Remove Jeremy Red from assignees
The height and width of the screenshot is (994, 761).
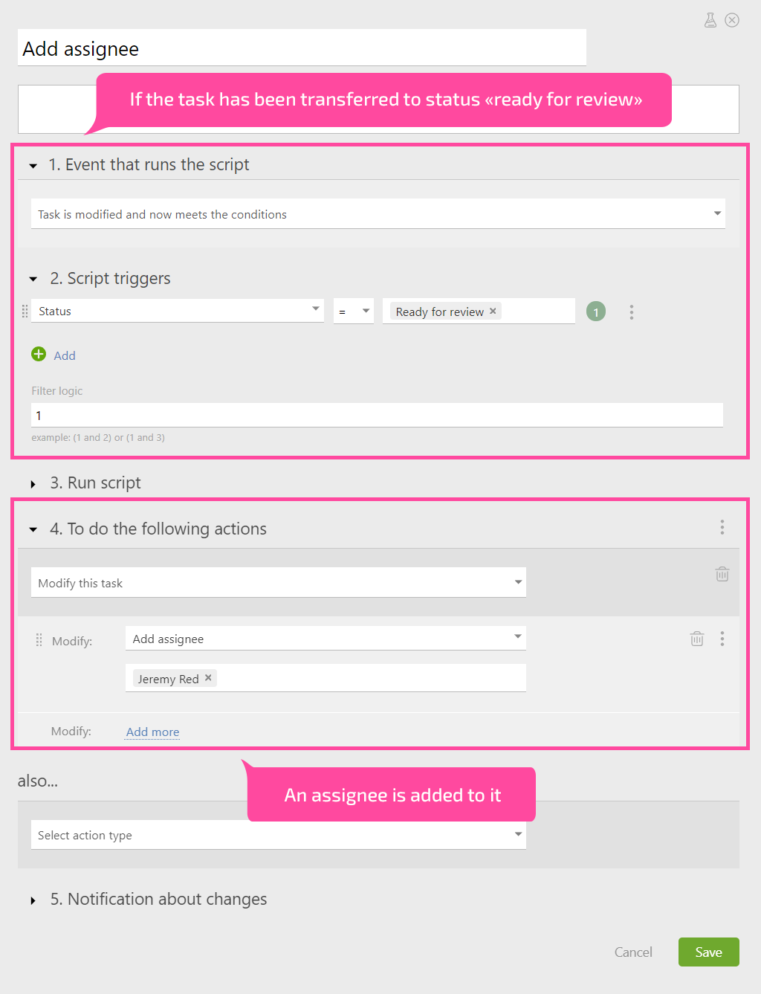point(208,678)
